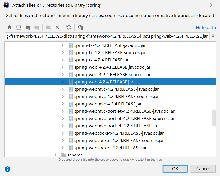The width and height of the screenshot is (220, 176).
Task: Click the vertical scrollbar thumb of file tree
Action: [213, 118]
